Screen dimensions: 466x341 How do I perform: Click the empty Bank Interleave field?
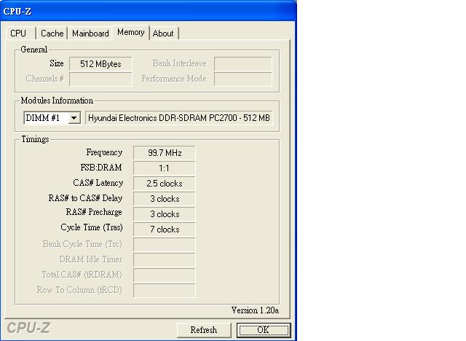pos(242,64)
